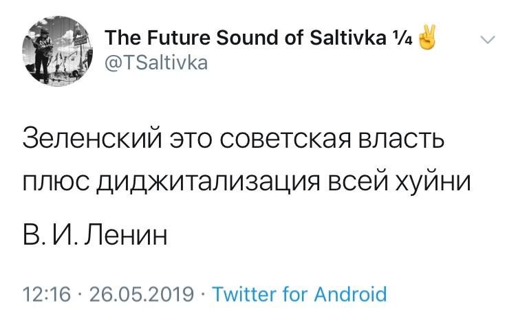Open the TSaltivka round profile avatar
Image resolution: width=516 pixels, height=312 pixels.
(x=58, y=51)
